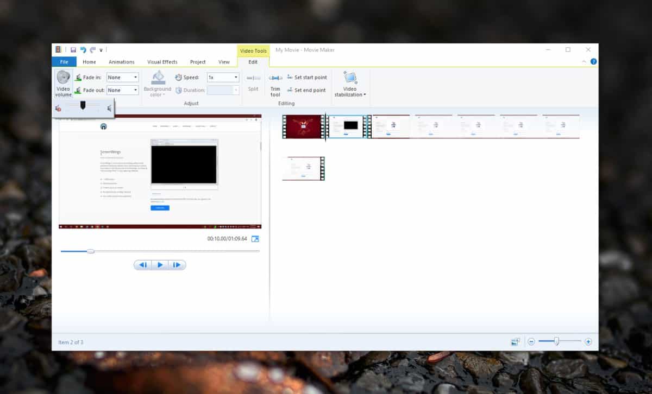Viewport: 652px width, 394px height.
Task: Play the video preview
Action: pos(160,265)
